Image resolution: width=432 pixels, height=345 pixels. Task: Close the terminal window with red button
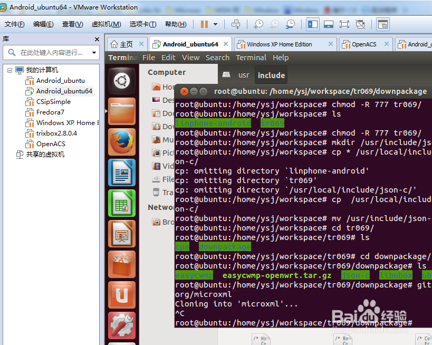click(x=184, y=91)
